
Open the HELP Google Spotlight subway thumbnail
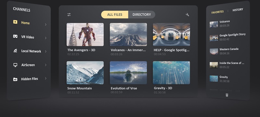click(172, 34)
